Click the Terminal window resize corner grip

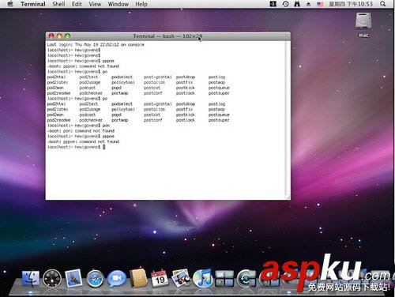288,197
